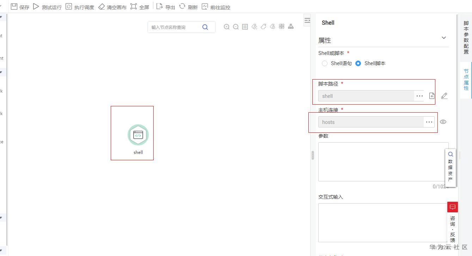Click the tag icon with plus sign
The width and height of the screenshot is (472, 256).
pos(254,27)
